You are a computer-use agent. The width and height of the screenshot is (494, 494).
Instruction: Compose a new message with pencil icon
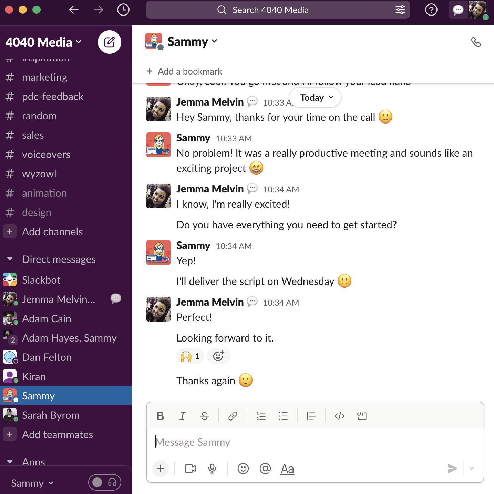110,42
